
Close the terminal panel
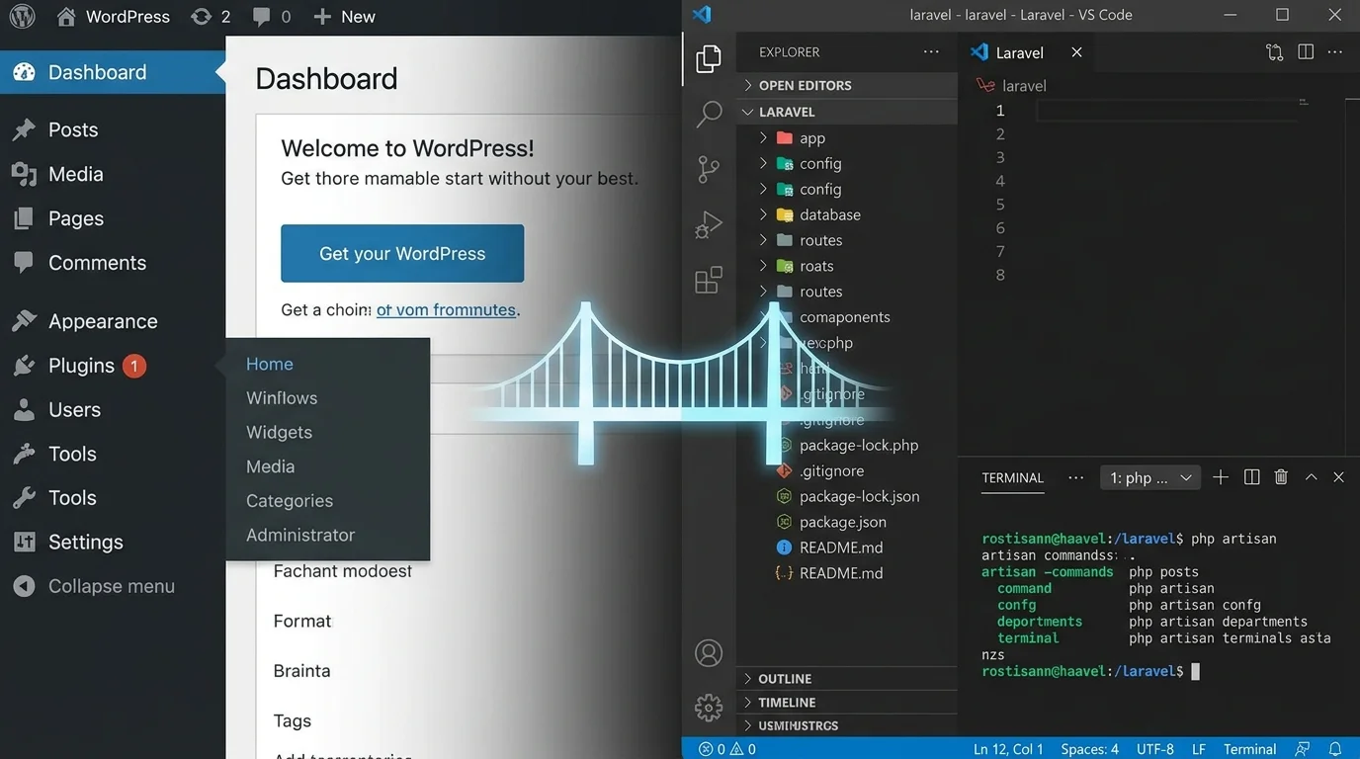click(1338, 477)
